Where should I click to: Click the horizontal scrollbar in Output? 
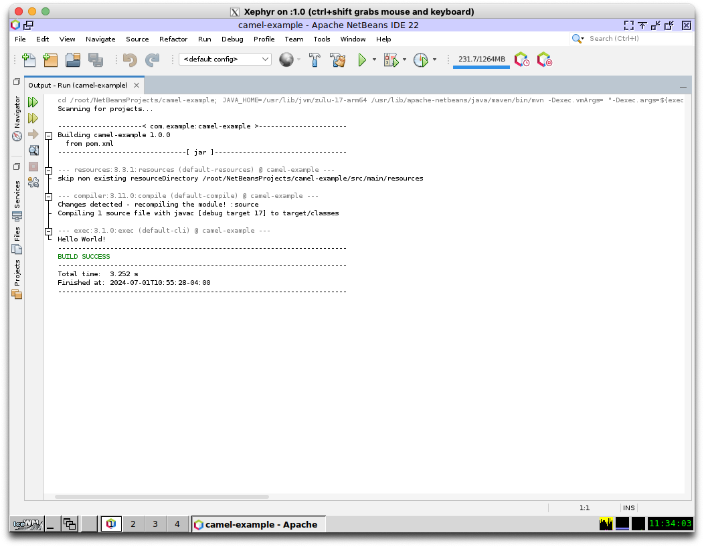coord(162,497)
